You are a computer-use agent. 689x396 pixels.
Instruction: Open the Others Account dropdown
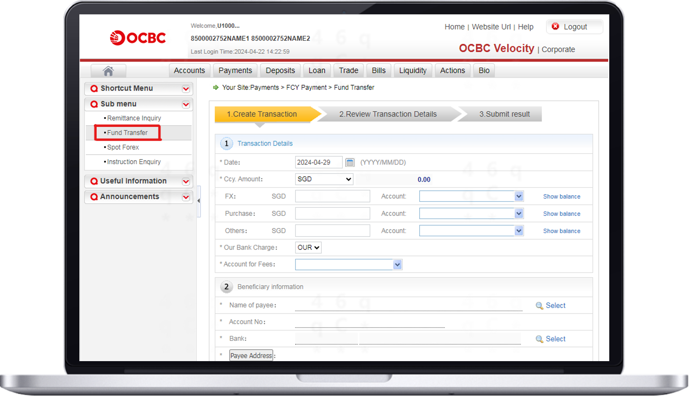point(471,231)
